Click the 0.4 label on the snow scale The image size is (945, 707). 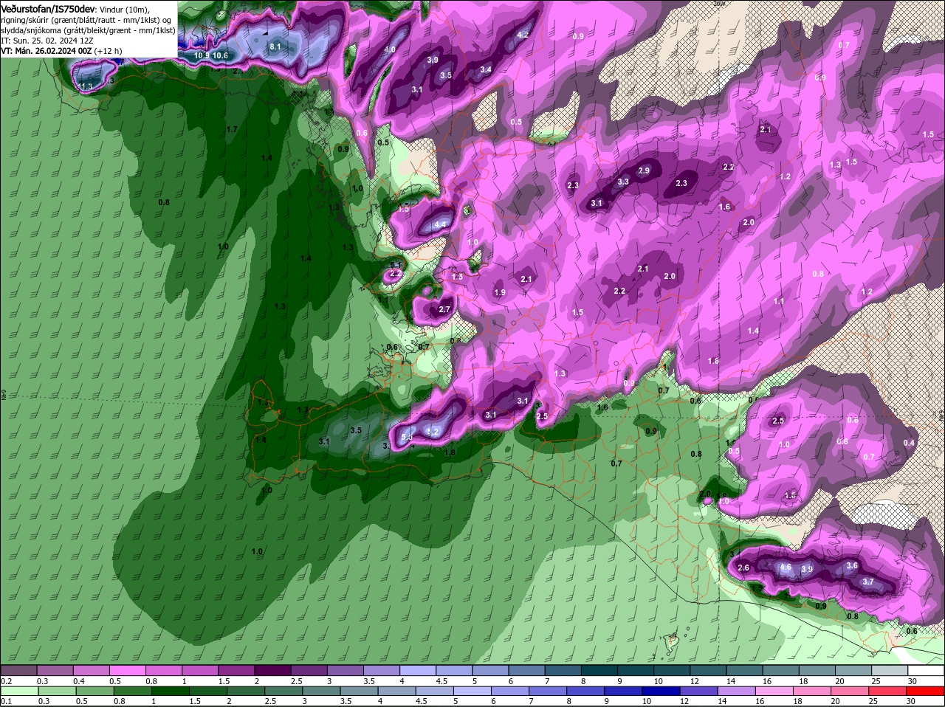(79, 681)
